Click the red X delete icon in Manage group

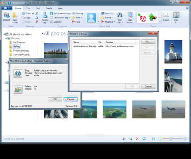point(37,22)
